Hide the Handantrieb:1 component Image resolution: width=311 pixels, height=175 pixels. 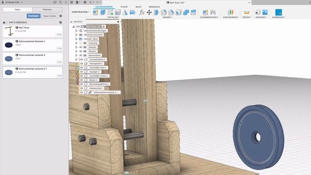[x=82, y=88]
